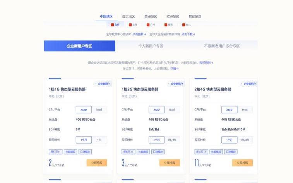This screenshot has width=293, height=183.
Task: Select Intel platform on 1核1G card
Action: click(x=99, y=109)
